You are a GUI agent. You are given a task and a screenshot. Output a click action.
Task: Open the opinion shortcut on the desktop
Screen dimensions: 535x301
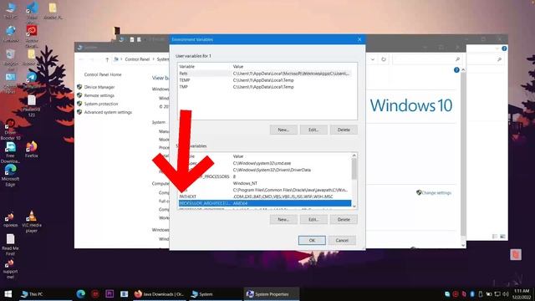tap(10, 219)
